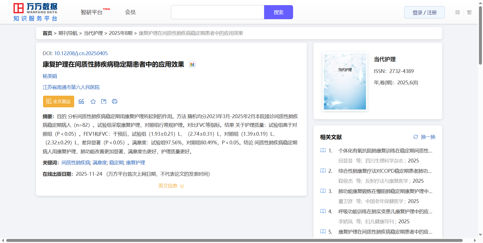Click the share article icon

pos(104,102)
